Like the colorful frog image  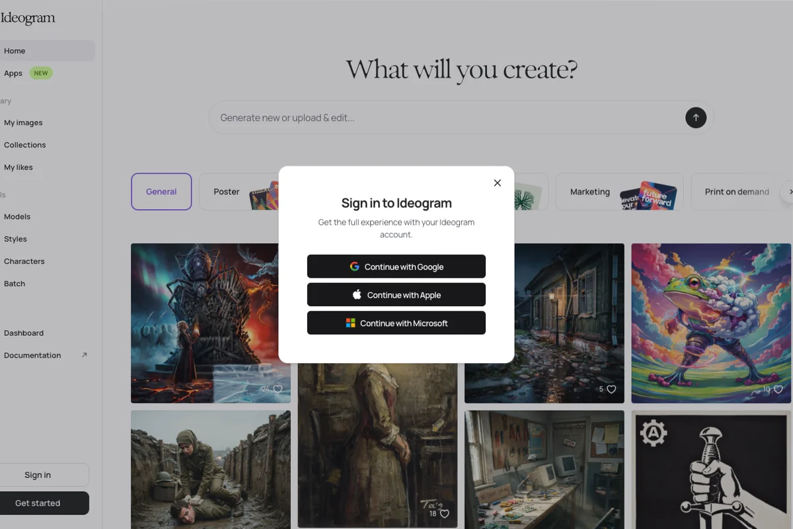(x=778, y=389)
